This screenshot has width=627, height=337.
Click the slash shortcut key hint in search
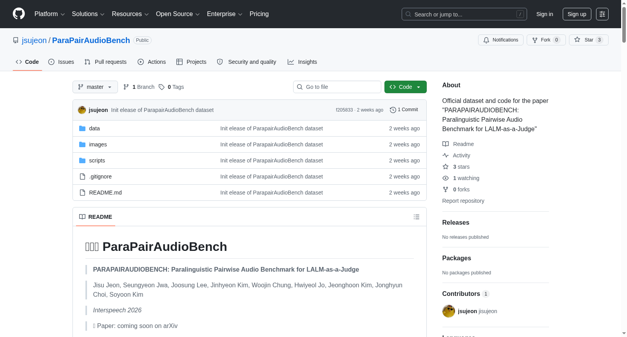520,14
